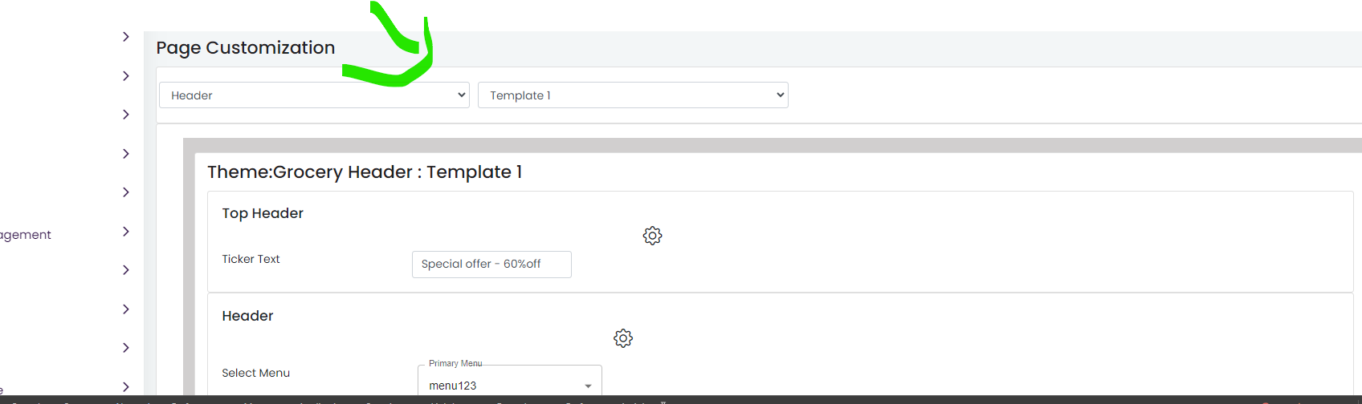Open settings gear in Header section
This screenshot has width=1362, height=404.
point(623,338)
